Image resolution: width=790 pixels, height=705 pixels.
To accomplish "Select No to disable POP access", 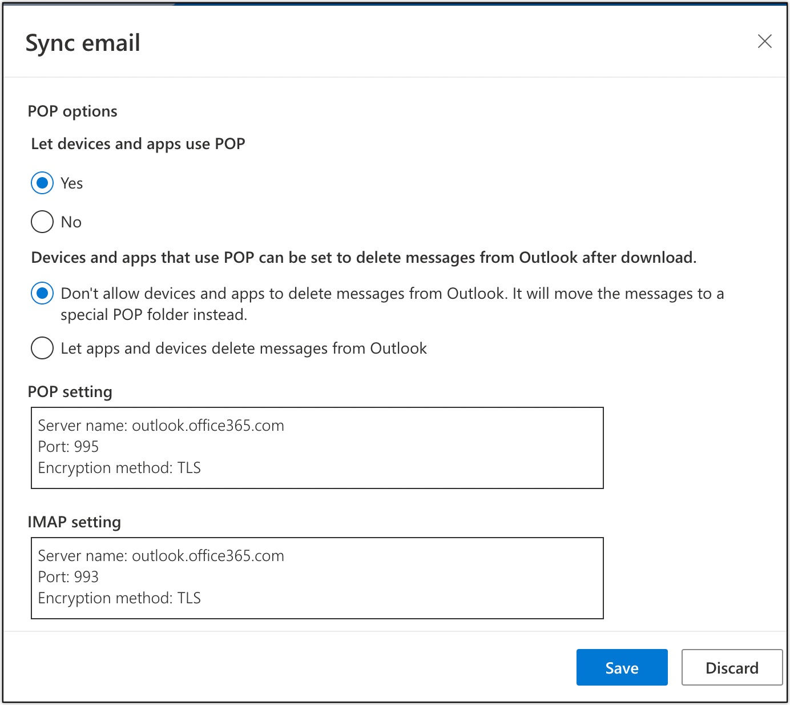I will pos(42,222).
